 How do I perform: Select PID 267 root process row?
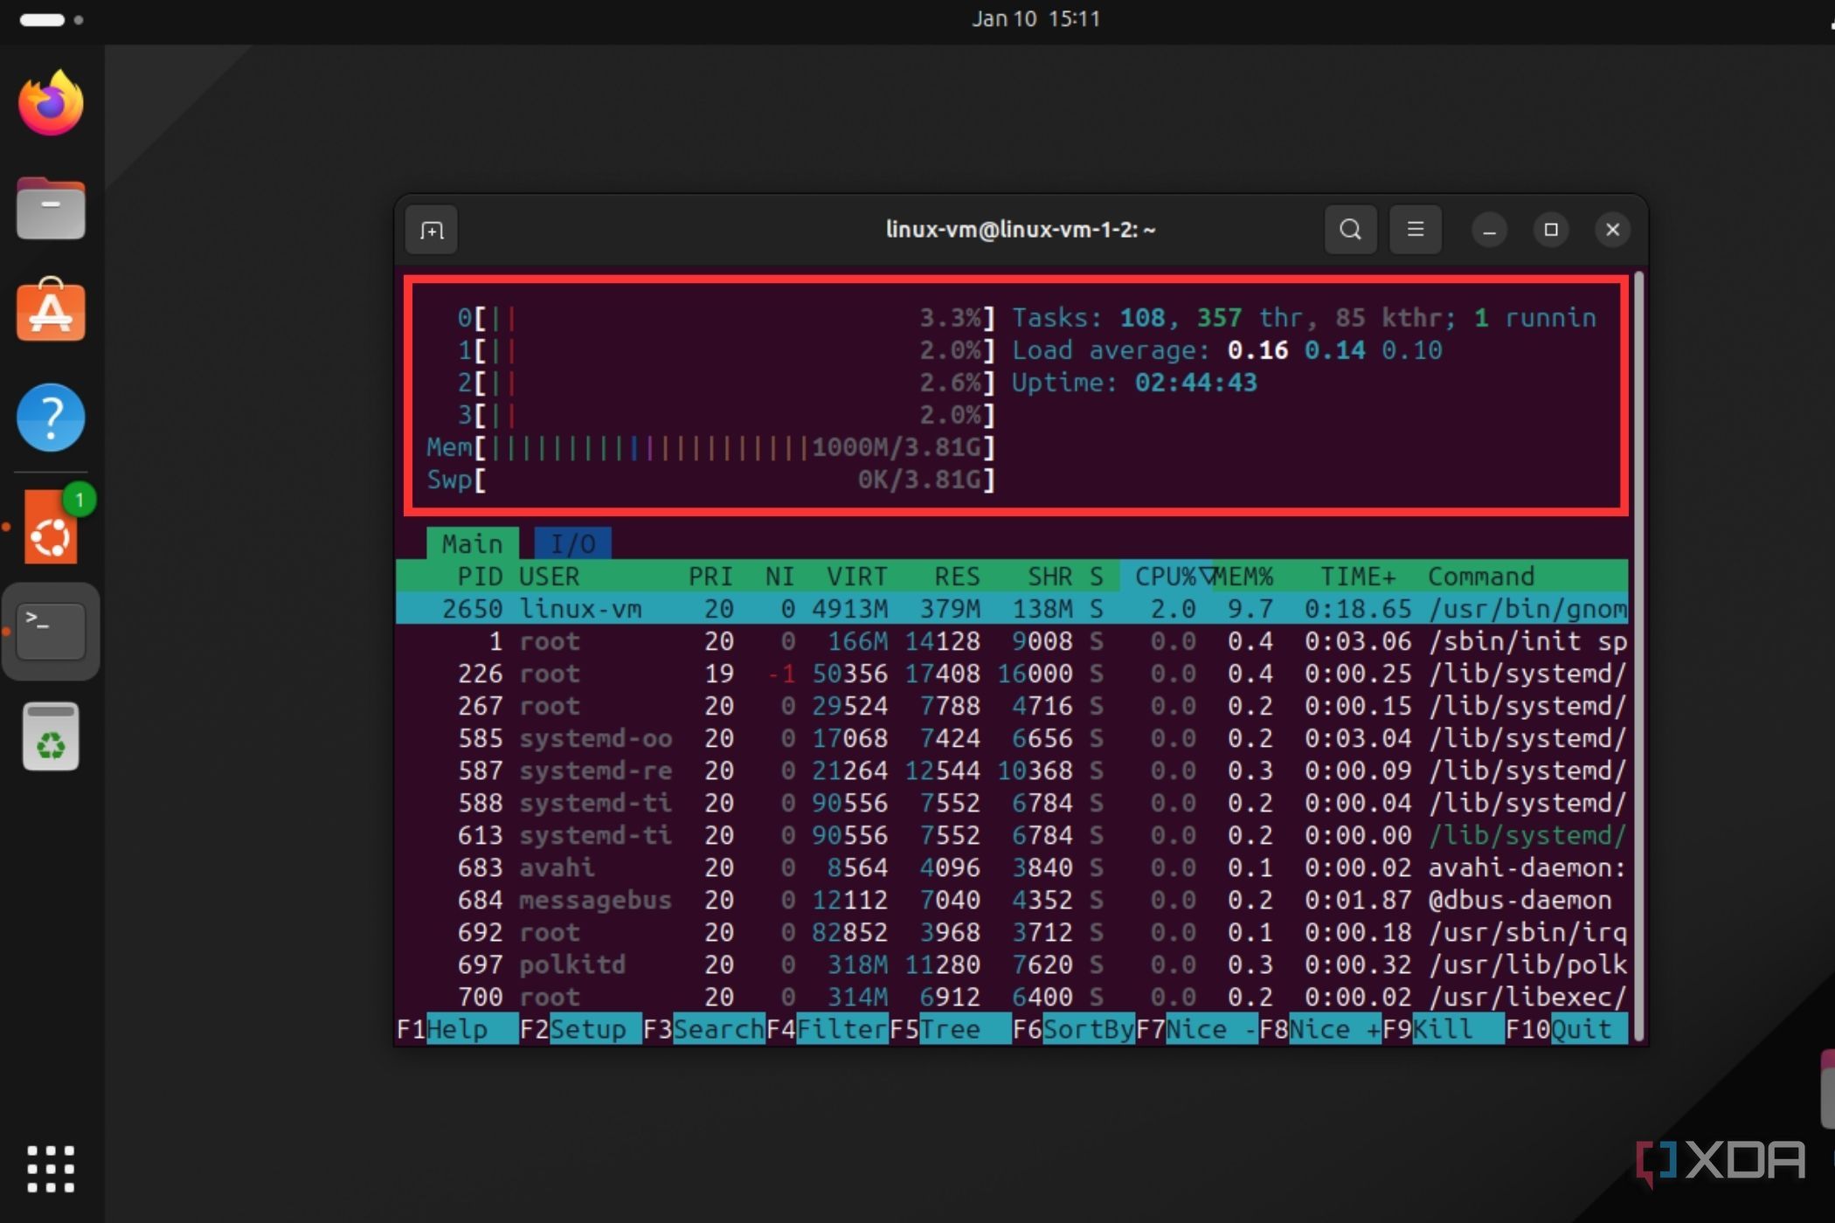(1012, 706)
